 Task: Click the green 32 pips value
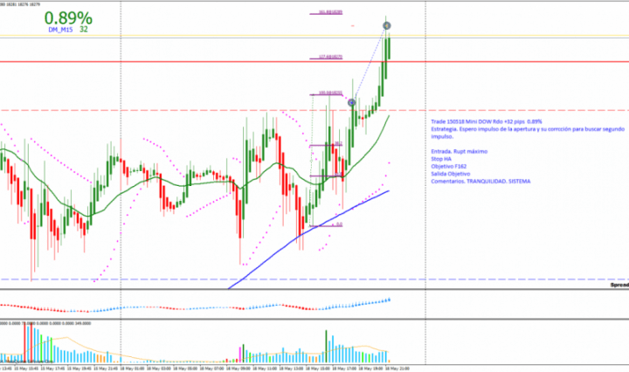coord(83,30)
